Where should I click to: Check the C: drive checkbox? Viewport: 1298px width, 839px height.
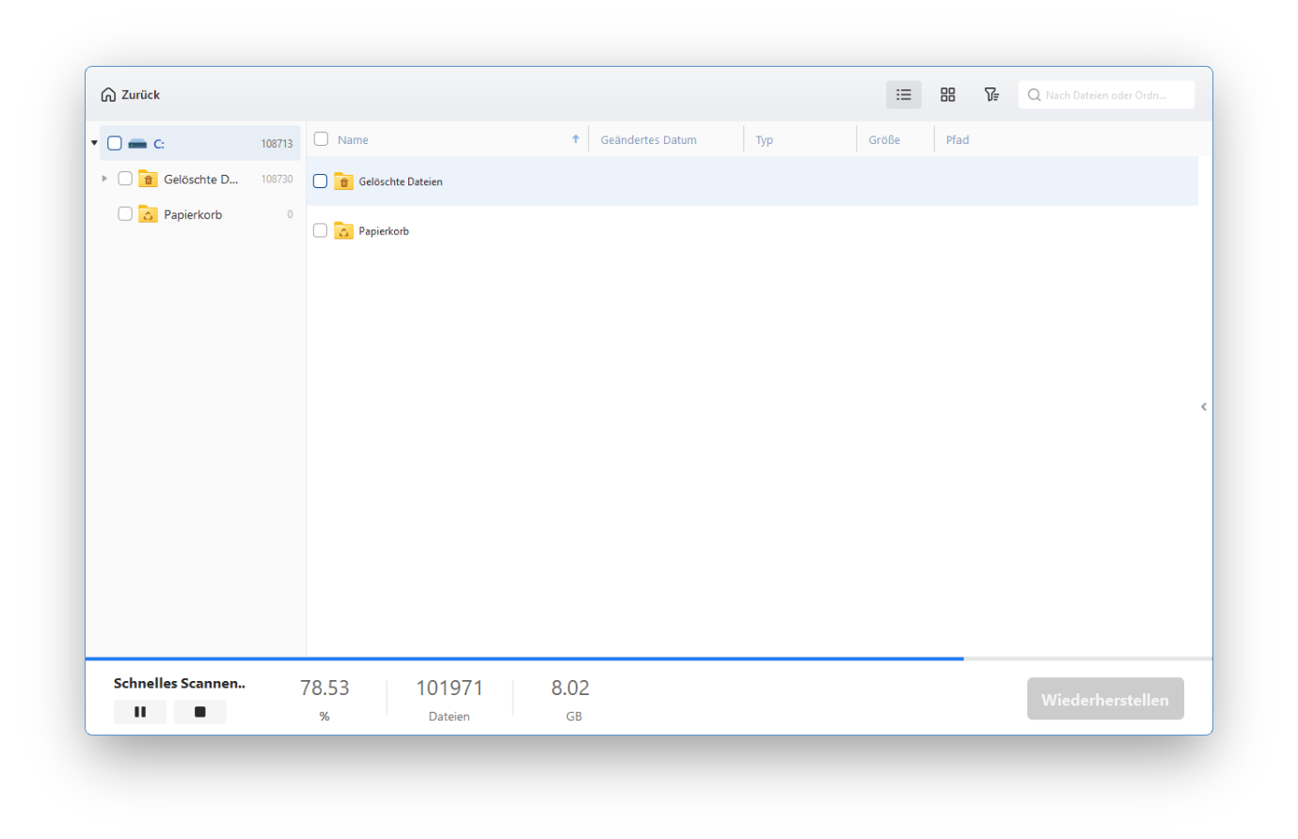click(x=115, y=144)
